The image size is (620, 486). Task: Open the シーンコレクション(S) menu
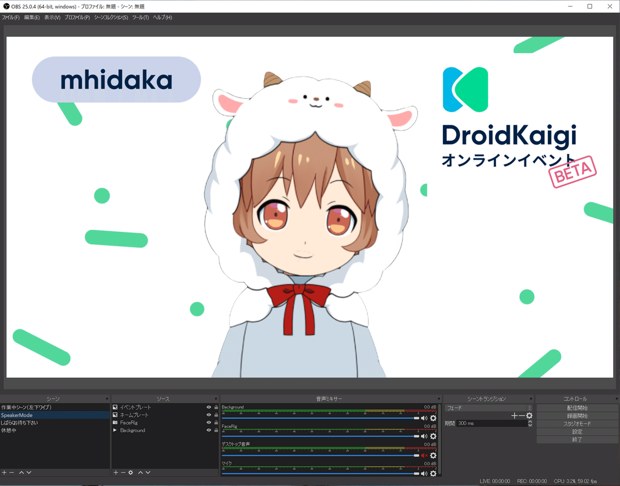tap(111, 18)
